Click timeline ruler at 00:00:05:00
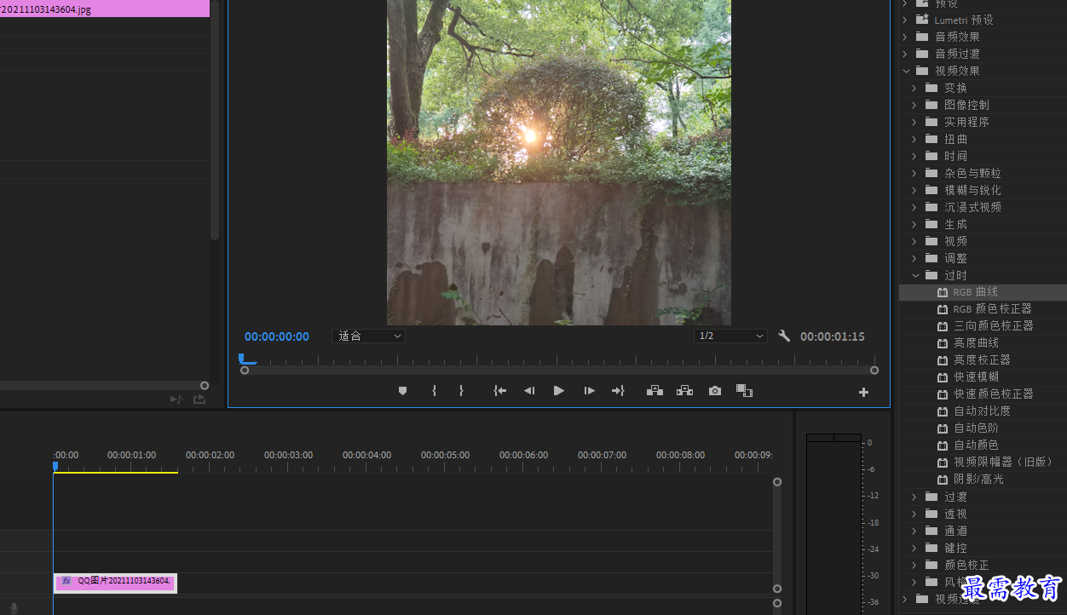Image resolution: width=1067 pixels, height=615 pixels. (445, 456)
